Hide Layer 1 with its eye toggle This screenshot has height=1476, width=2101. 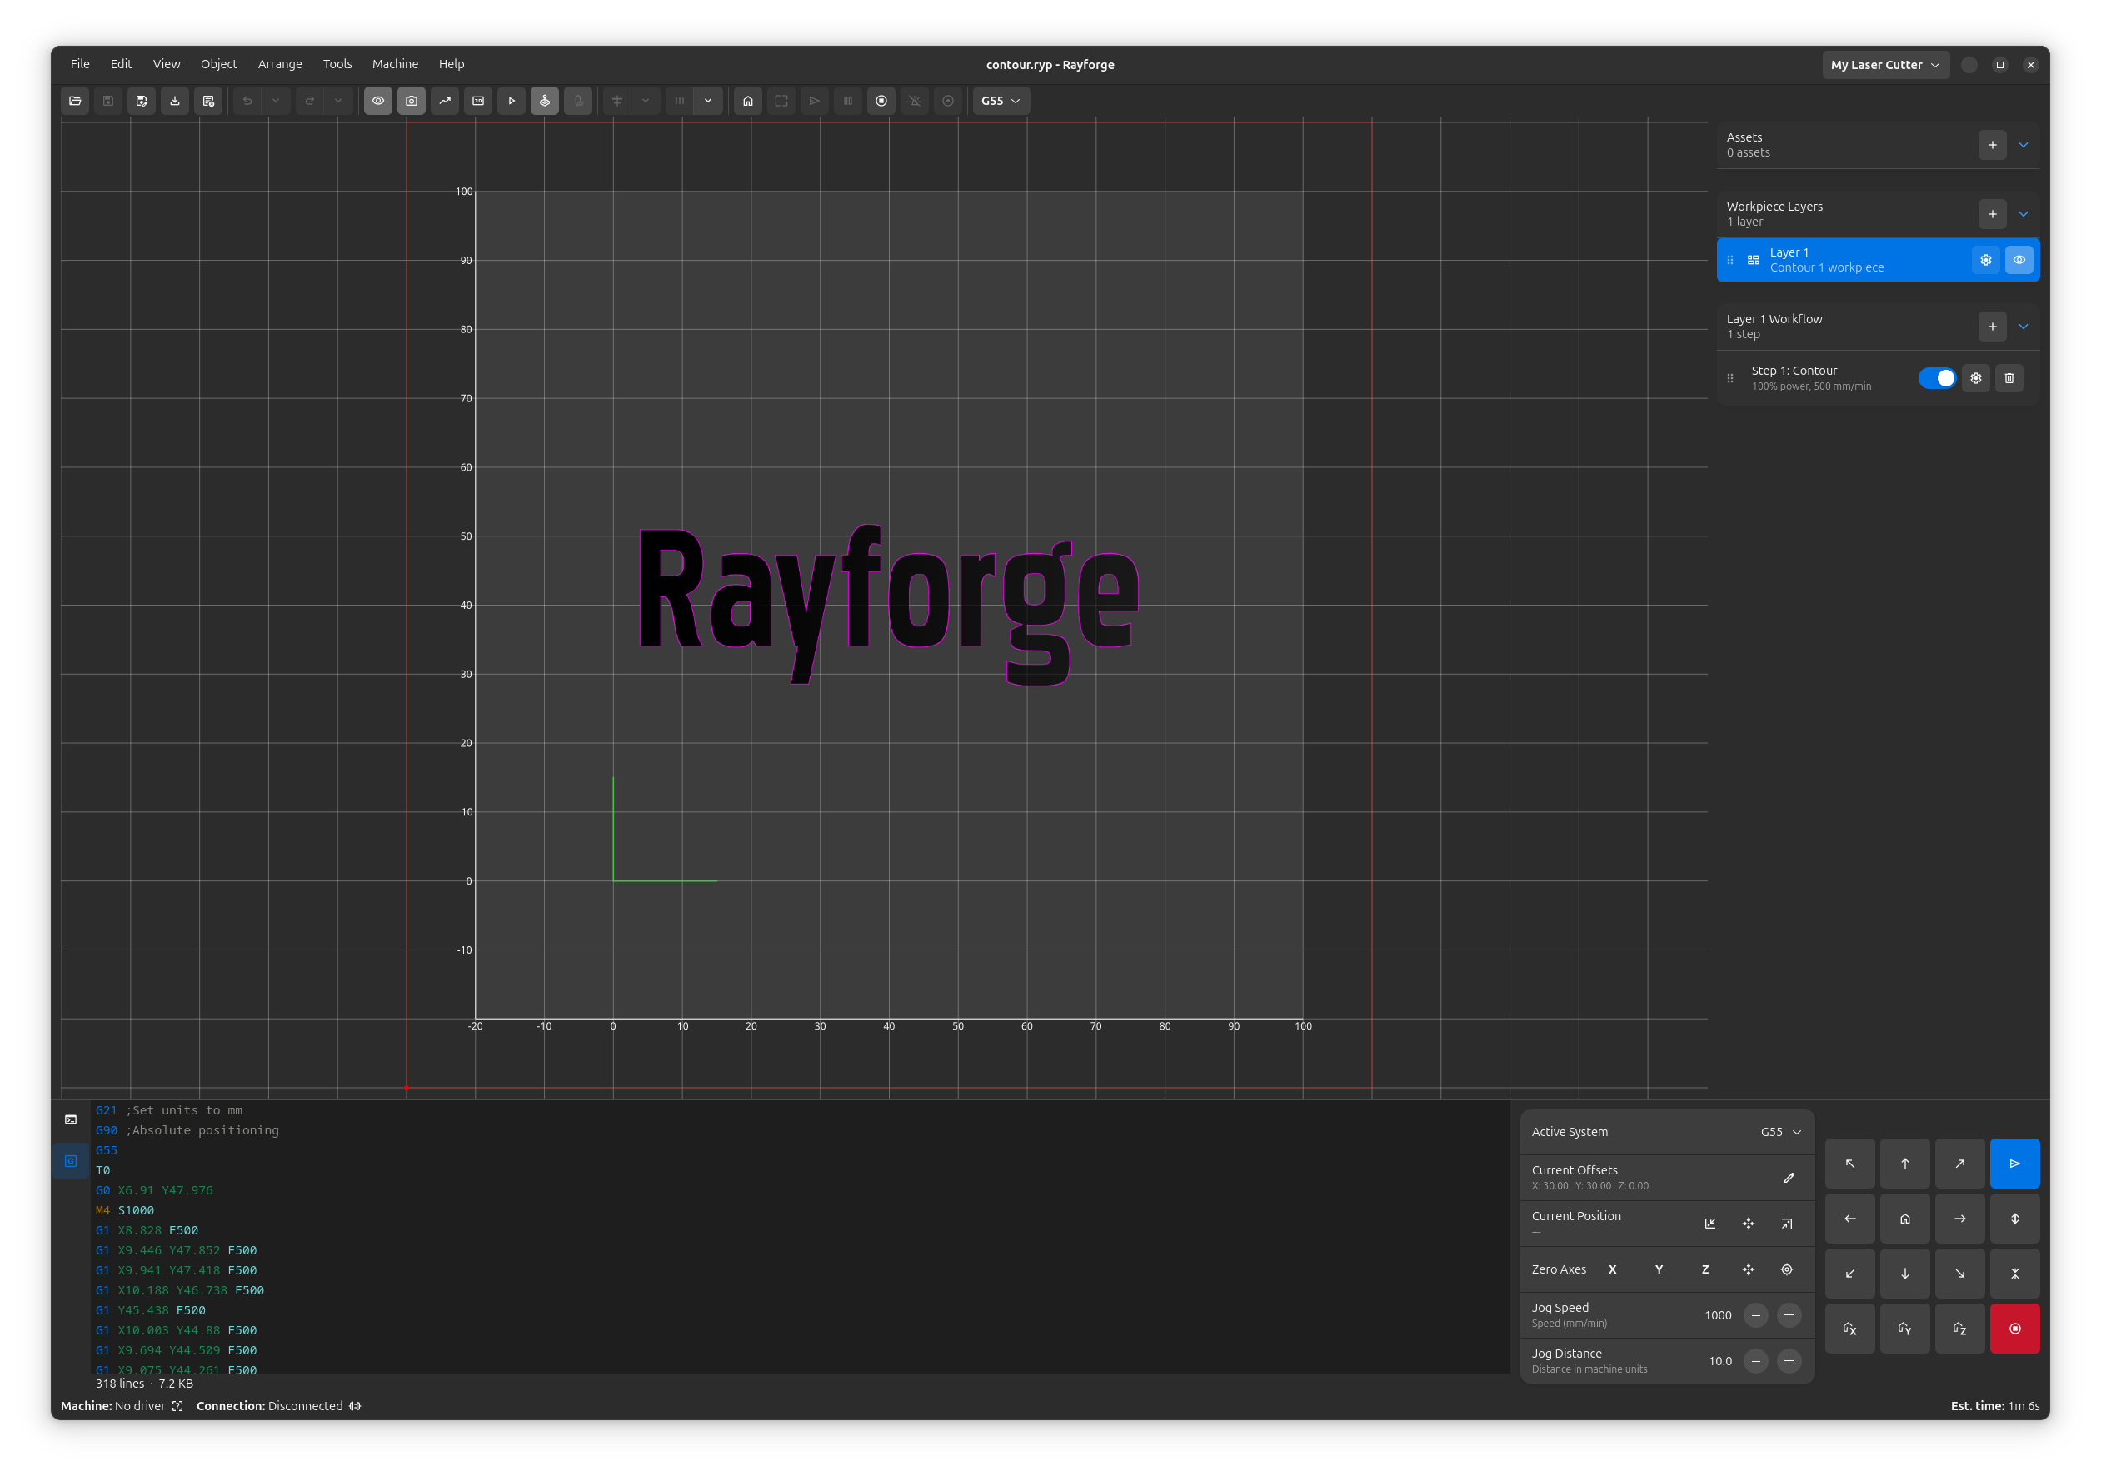2019,259
